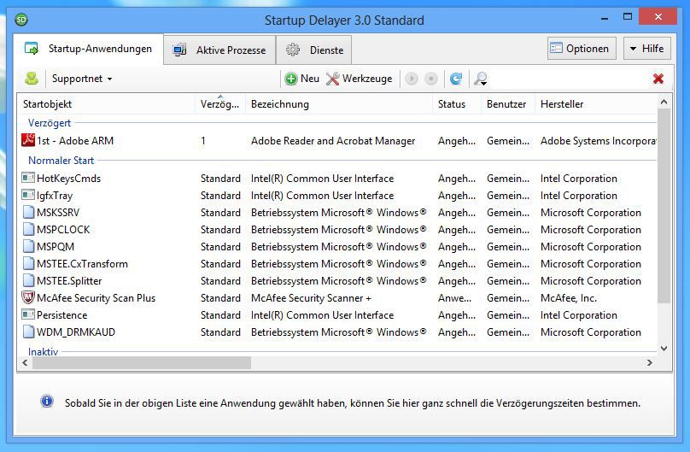Sort by the Benutzer column header
The width and height of the screenshot is (690, 452).
point(508,104)
